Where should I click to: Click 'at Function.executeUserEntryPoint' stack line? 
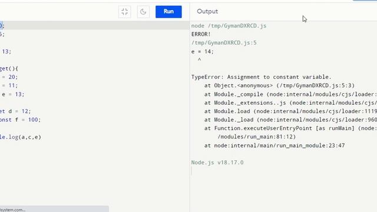tap(290, 128)
